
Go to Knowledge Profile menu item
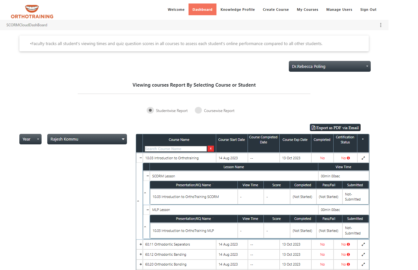pyautogui.click(x=237, y=10)
